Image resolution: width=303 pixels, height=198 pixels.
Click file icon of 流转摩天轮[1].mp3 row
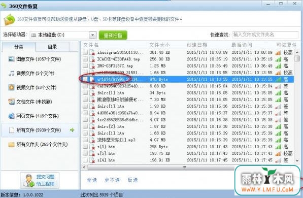coord(92,140)
